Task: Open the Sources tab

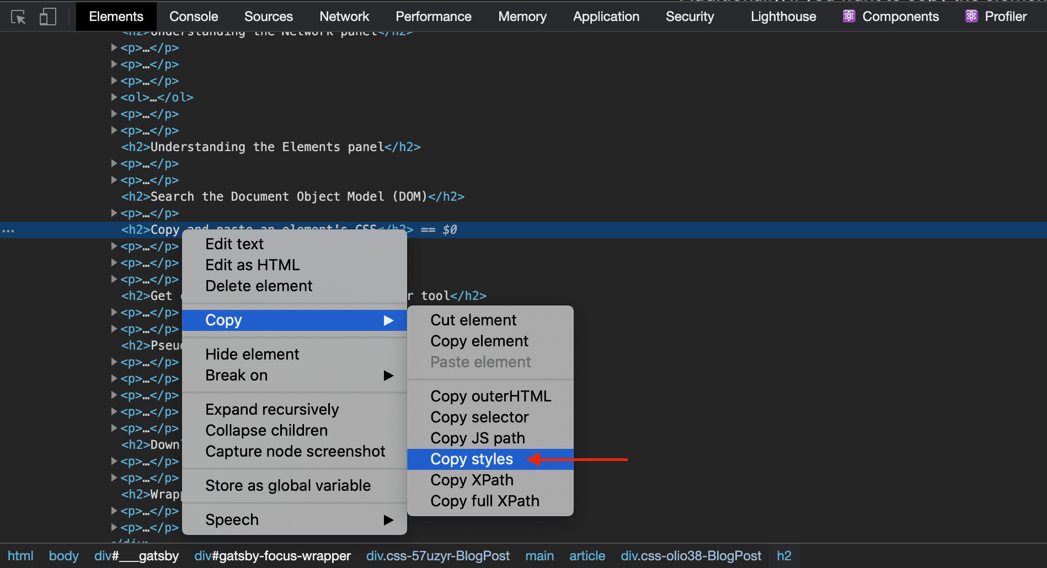Action: click(x=269, y=17)
